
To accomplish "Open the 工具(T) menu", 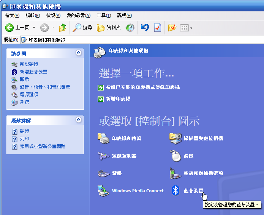I will (104, 16).
